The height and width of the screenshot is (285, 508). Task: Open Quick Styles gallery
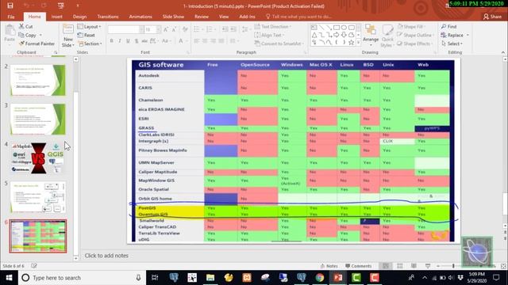coord(387,35)
